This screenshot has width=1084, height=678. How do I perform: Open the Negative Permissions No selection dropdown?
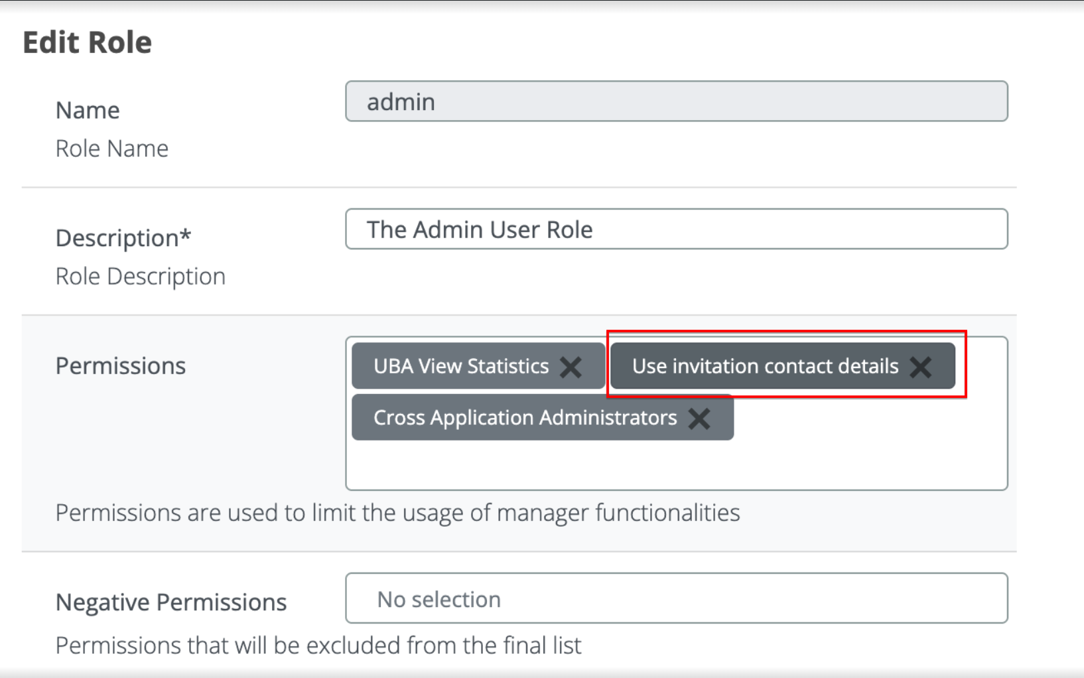[x=676, y=598]
